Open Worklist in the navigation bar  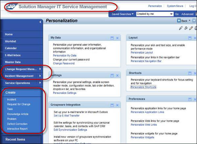[x=11, y=41]
